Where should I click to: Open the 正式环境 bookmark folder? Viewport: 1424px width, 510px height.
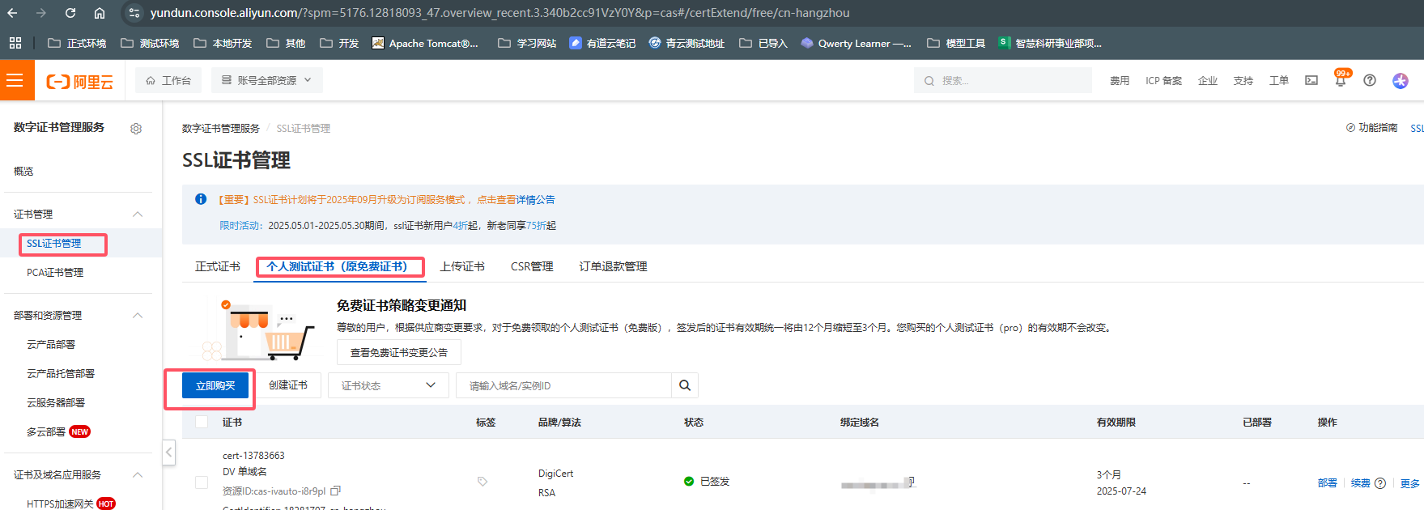(x=77, y=43)
